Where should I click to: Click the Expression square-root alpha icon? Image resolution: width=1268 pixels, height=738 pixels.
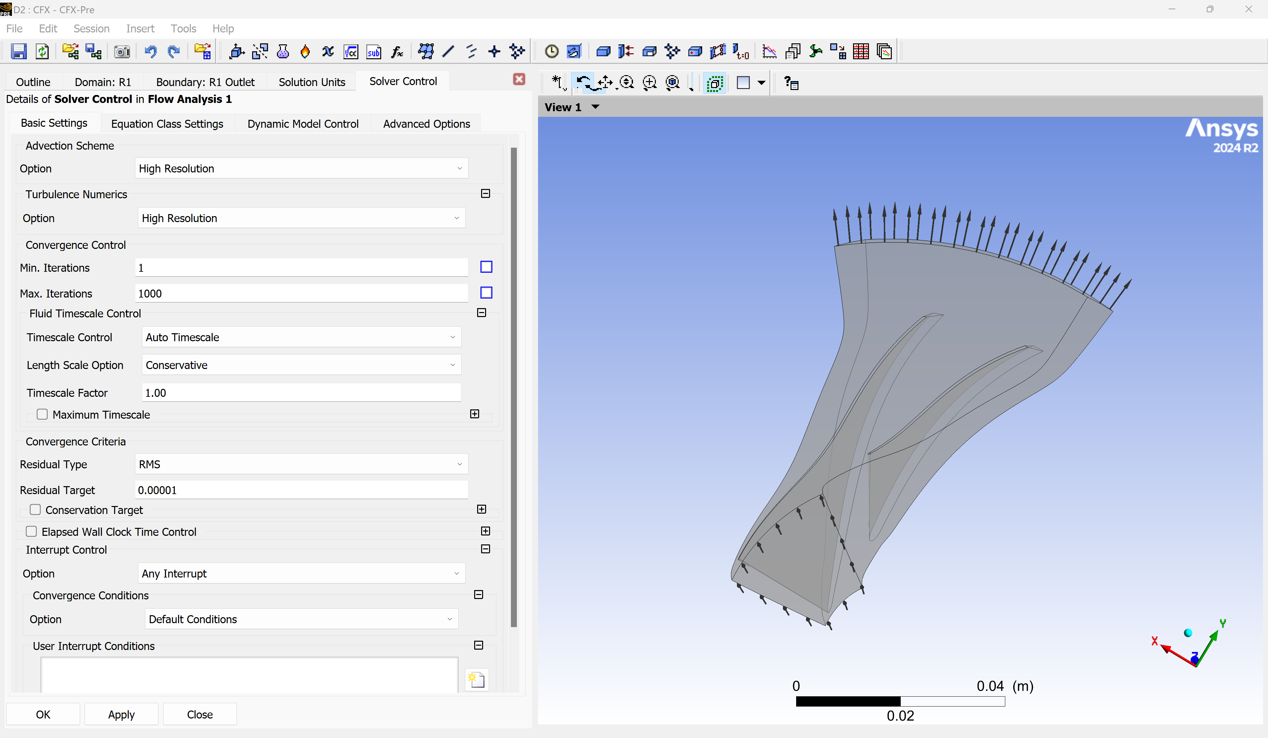351,51
